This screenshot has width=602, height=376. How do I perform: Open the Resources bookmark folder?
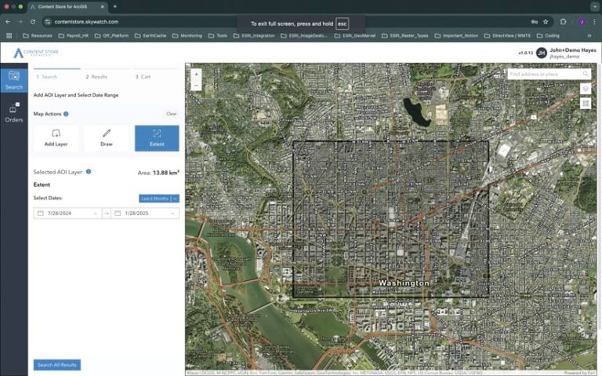(x=38, y=36)
